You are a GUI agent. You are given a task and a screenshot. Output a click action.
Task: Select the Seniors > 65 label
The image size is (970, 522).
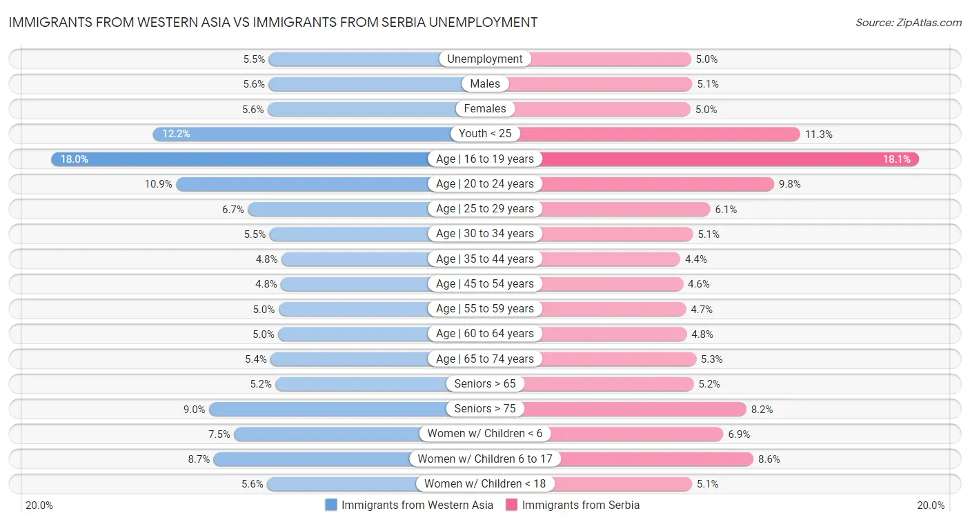pyautogui.click(x=485, y=384)
